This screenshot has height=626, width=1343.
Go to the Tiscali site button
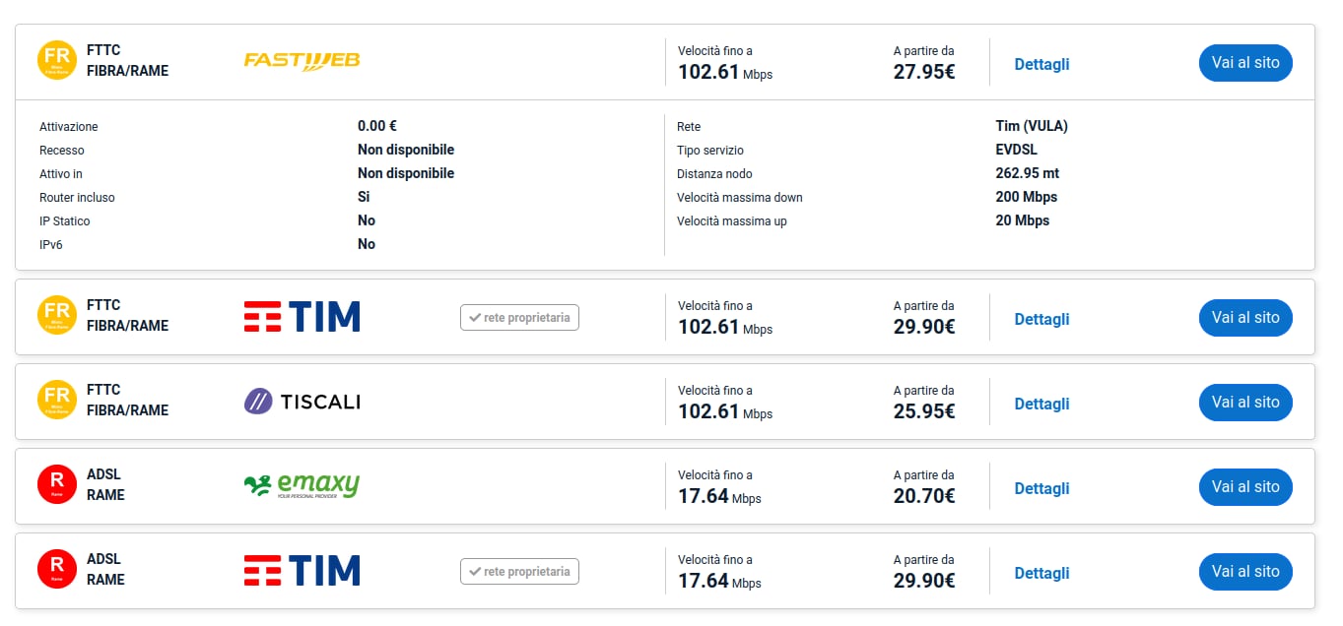1244,403
